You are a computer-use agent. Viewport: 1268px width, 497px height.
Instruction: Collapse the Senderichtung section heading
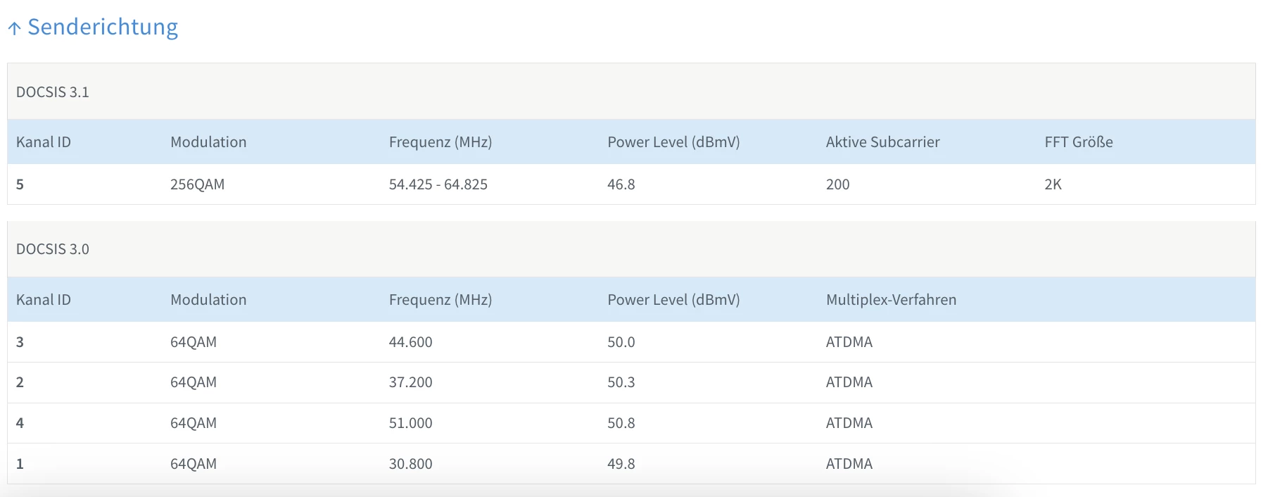[103, 27]
